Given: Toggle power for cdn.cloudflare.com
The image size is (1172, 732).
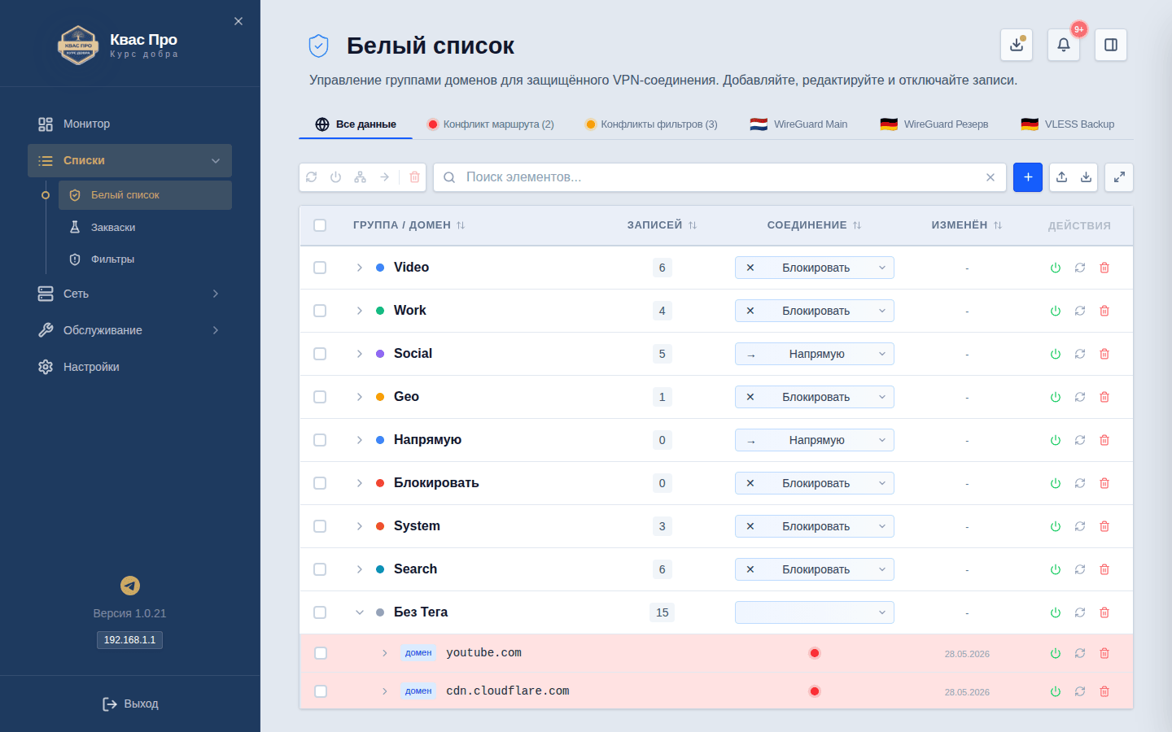Looking at the screenshot, I should pos(1056,691).
